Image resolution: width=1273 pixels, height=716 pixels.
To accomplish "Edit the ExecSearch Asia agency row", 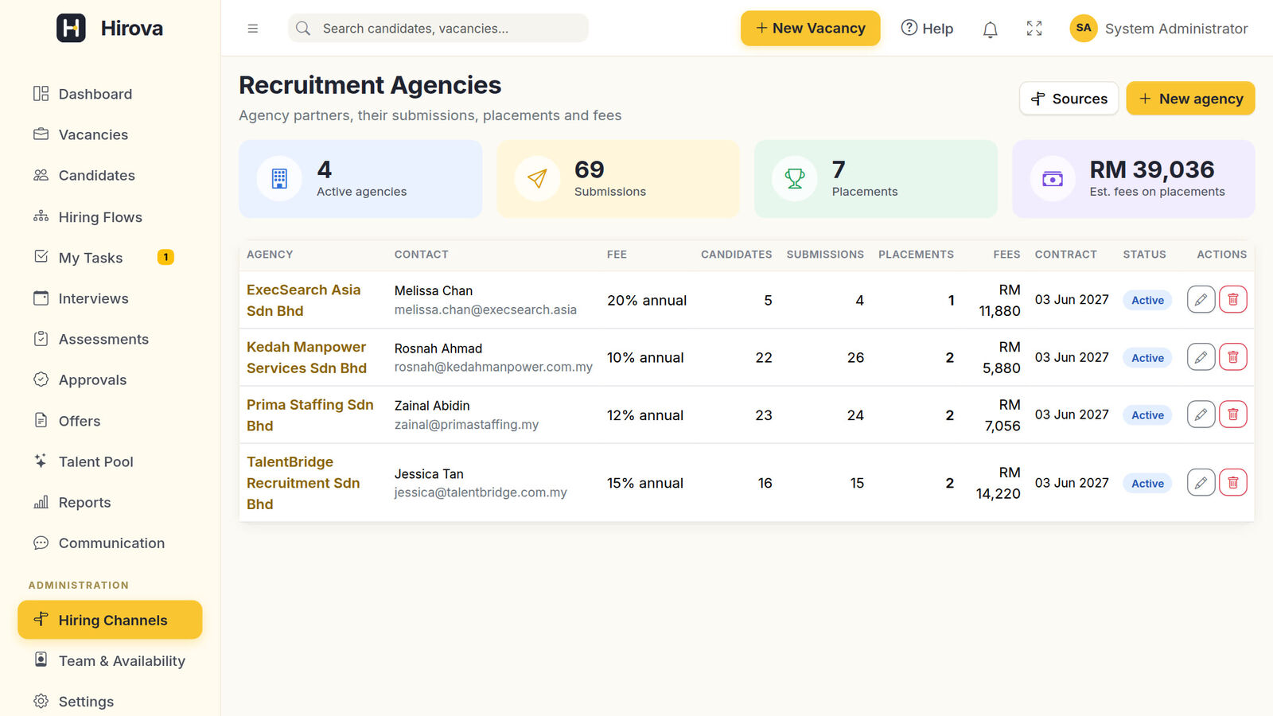I will pyautogui.click(x=1201, y=300).
